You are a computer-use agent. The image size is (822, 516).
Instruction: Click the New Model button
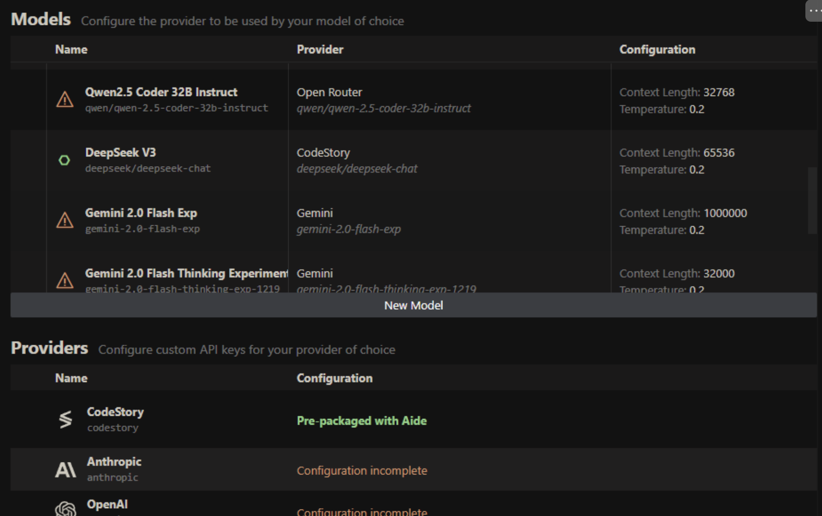click(414, 305)
